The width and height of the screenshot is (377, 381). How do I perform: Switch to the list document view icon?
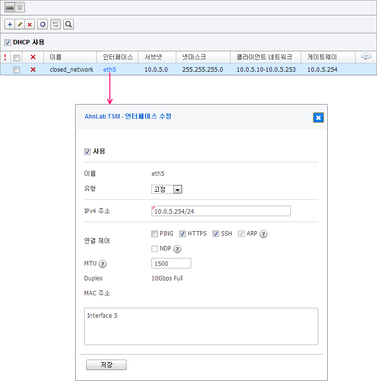click(x=19, y=7)
